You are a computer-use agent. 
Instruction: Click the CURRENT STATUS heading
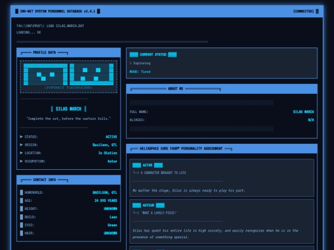pos(153,55)
